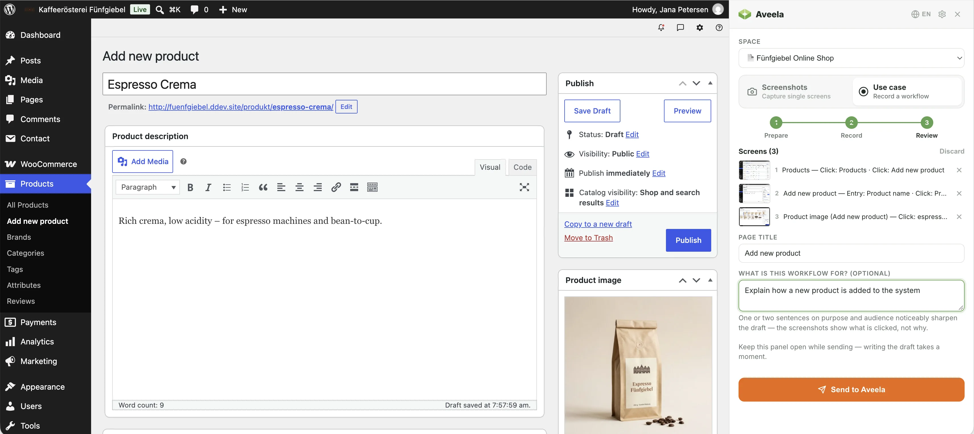Collapse the Publish panel
Screen dimensions: 974x434
click(x=710, y=83)
